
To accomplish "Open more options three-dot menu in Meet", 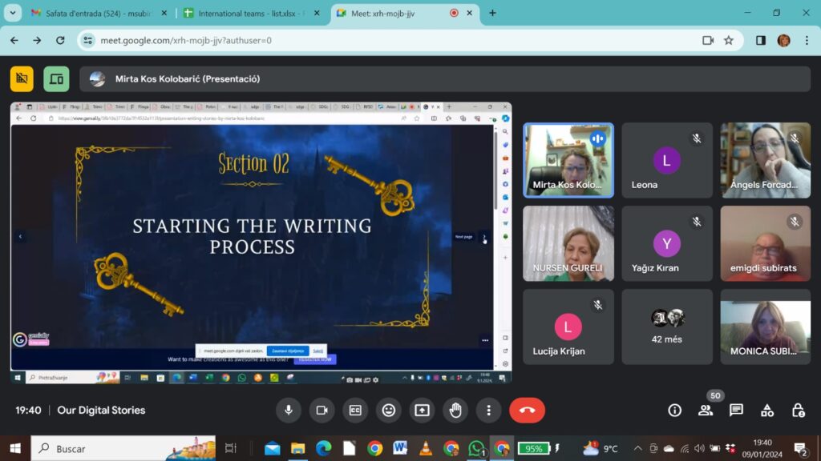I will [x=488, y=410].
